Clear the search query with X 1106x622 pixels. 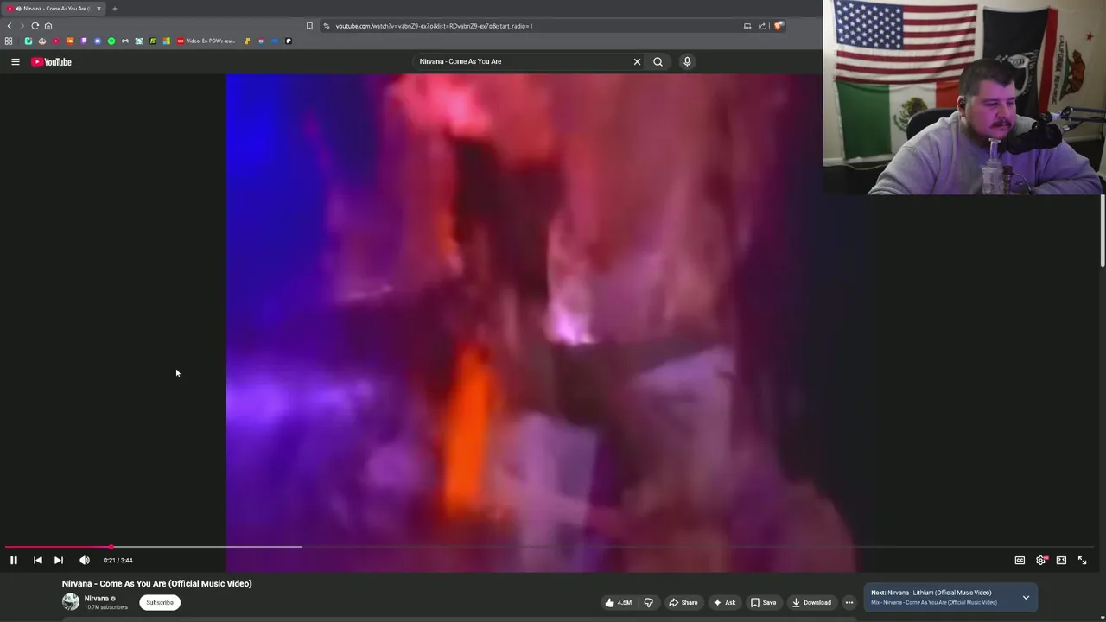(x=637, y=61)
